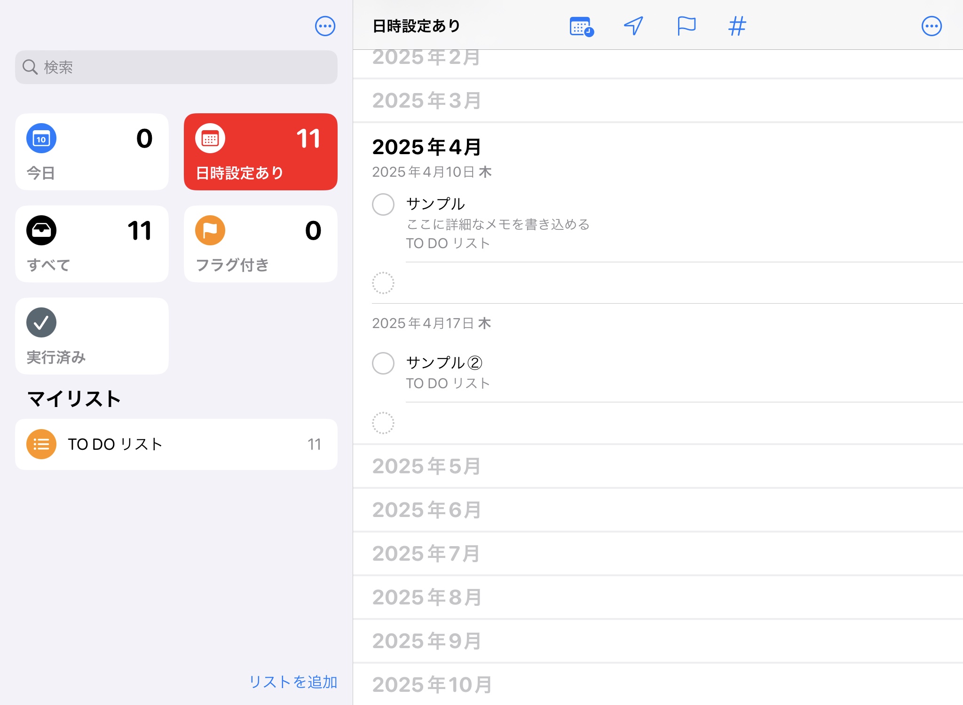Open the 実行済み completed smart list
The height and width of the screenshot is (705, 963).
pyautogui.click(x=92, y=336)
